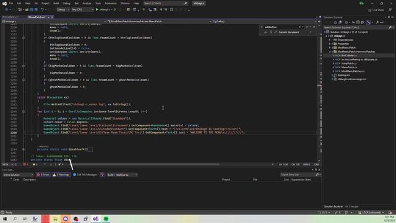Click the Search Solution Explorer field

coord(356,27)
